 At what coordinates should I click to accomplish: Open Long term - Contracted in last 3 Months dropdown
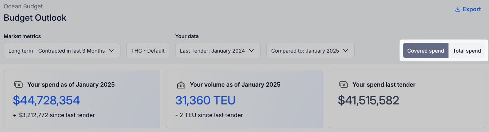coord(62,50)
